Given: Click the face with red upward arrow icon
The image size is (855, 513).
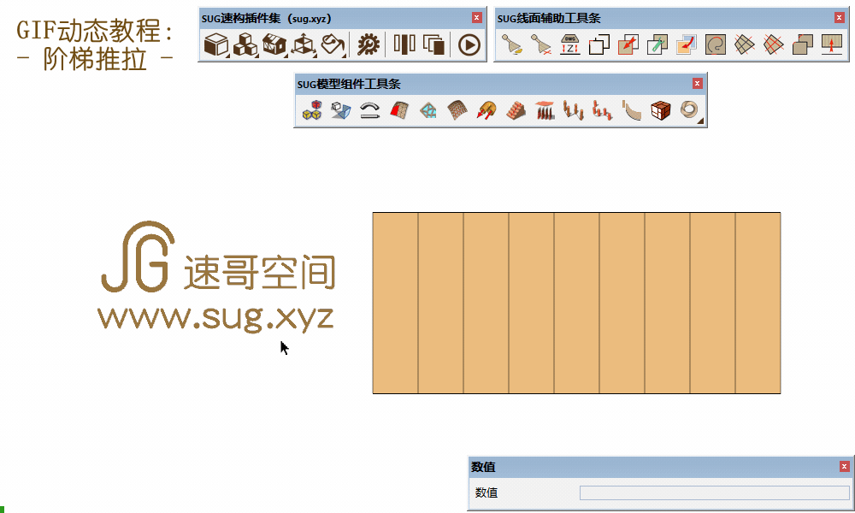Looking at the screenshot, I should pos(832,44).
